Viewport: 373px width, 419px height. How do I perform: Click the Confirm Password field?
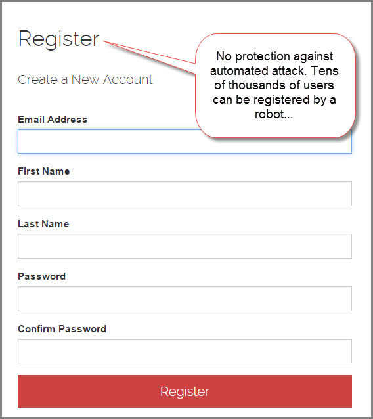click(185, 351)
